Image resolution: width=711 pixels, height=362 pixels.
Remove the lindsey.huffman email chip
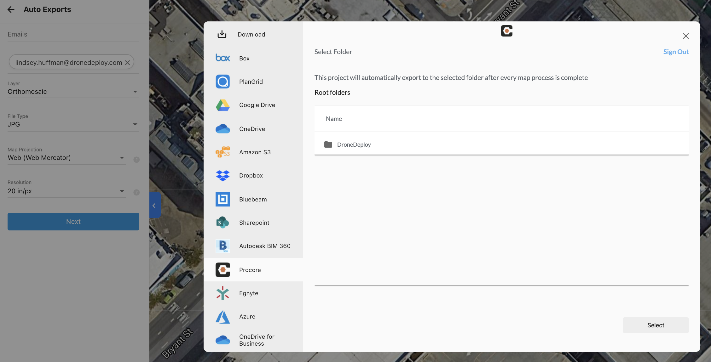pyautogui.click(x=127, y=63)
